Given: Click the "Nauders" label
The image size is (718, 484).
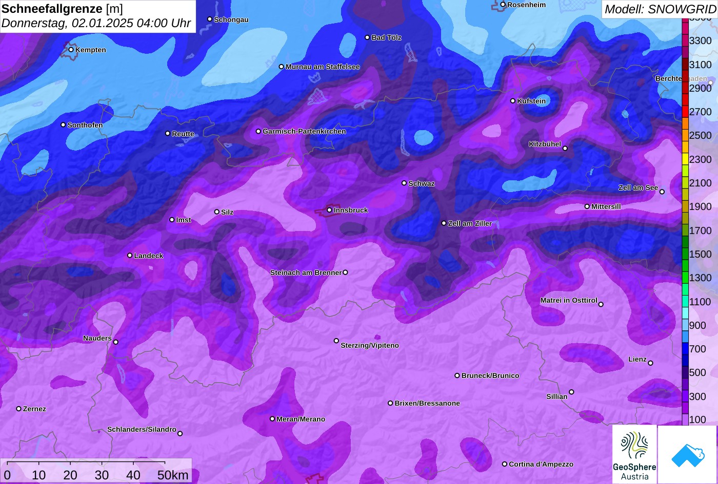Looking at the screenshot, I should 97,339.
